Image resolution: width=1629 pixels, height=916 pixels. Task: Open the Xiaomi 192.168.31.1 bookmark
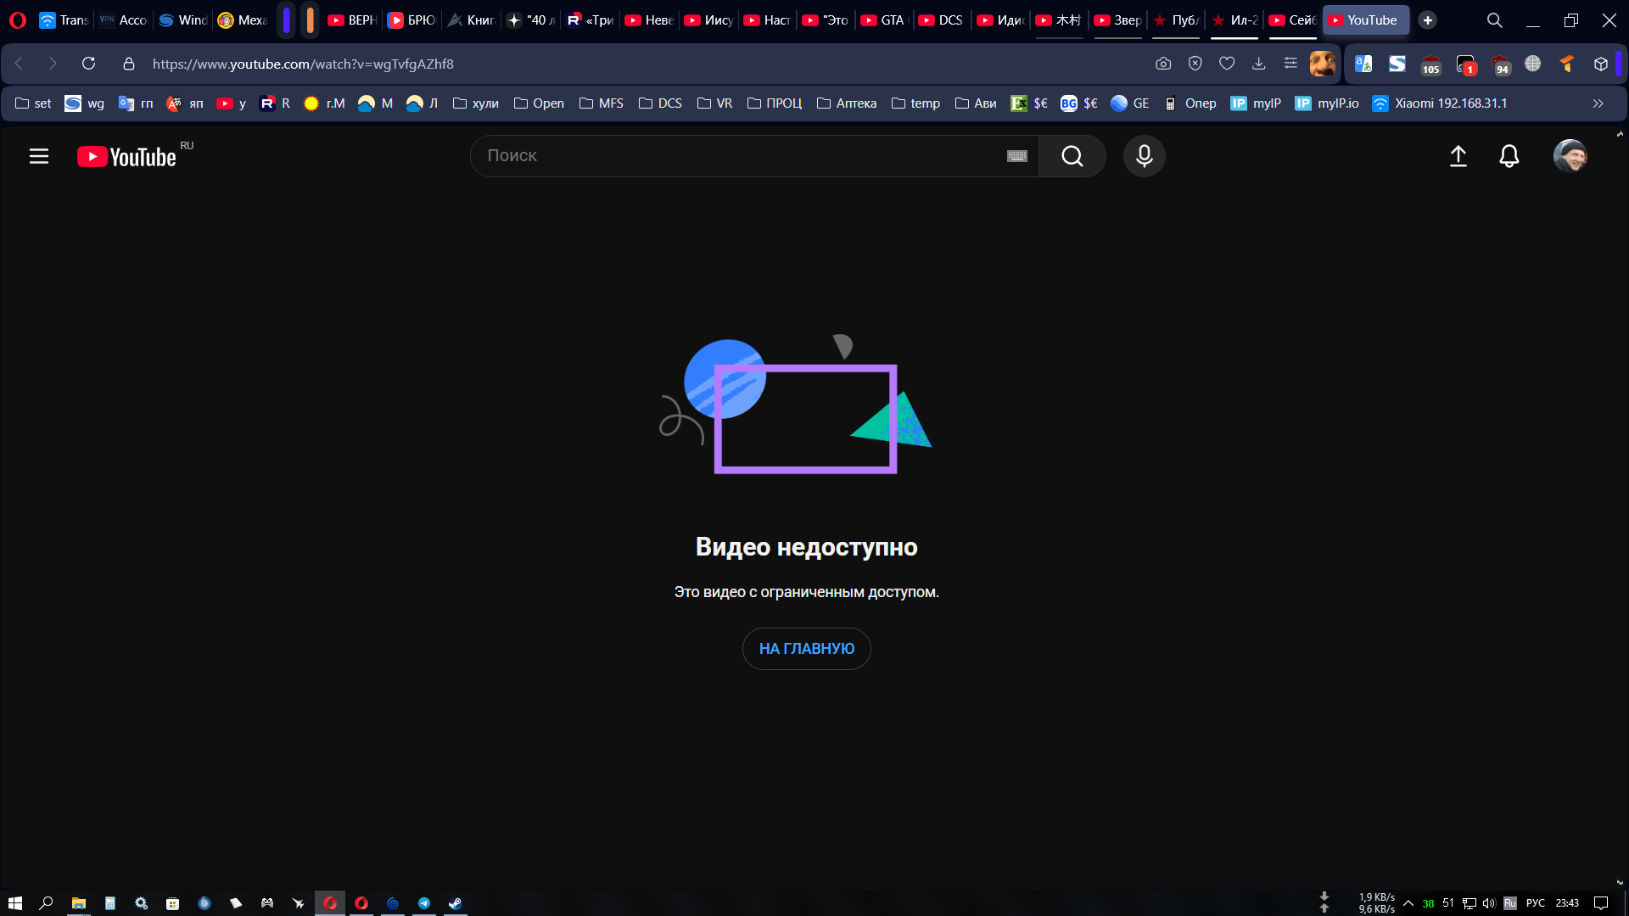(x=1440, y=103)
